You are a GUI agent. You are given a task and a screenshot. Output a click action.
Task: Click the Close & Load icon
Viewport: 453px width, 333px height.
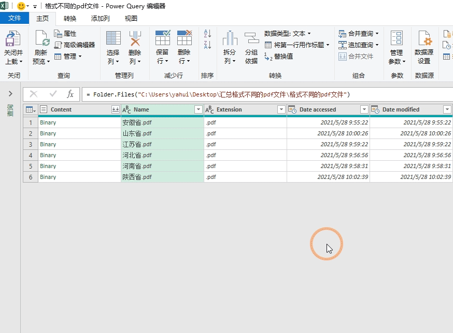tap(13, 39)
